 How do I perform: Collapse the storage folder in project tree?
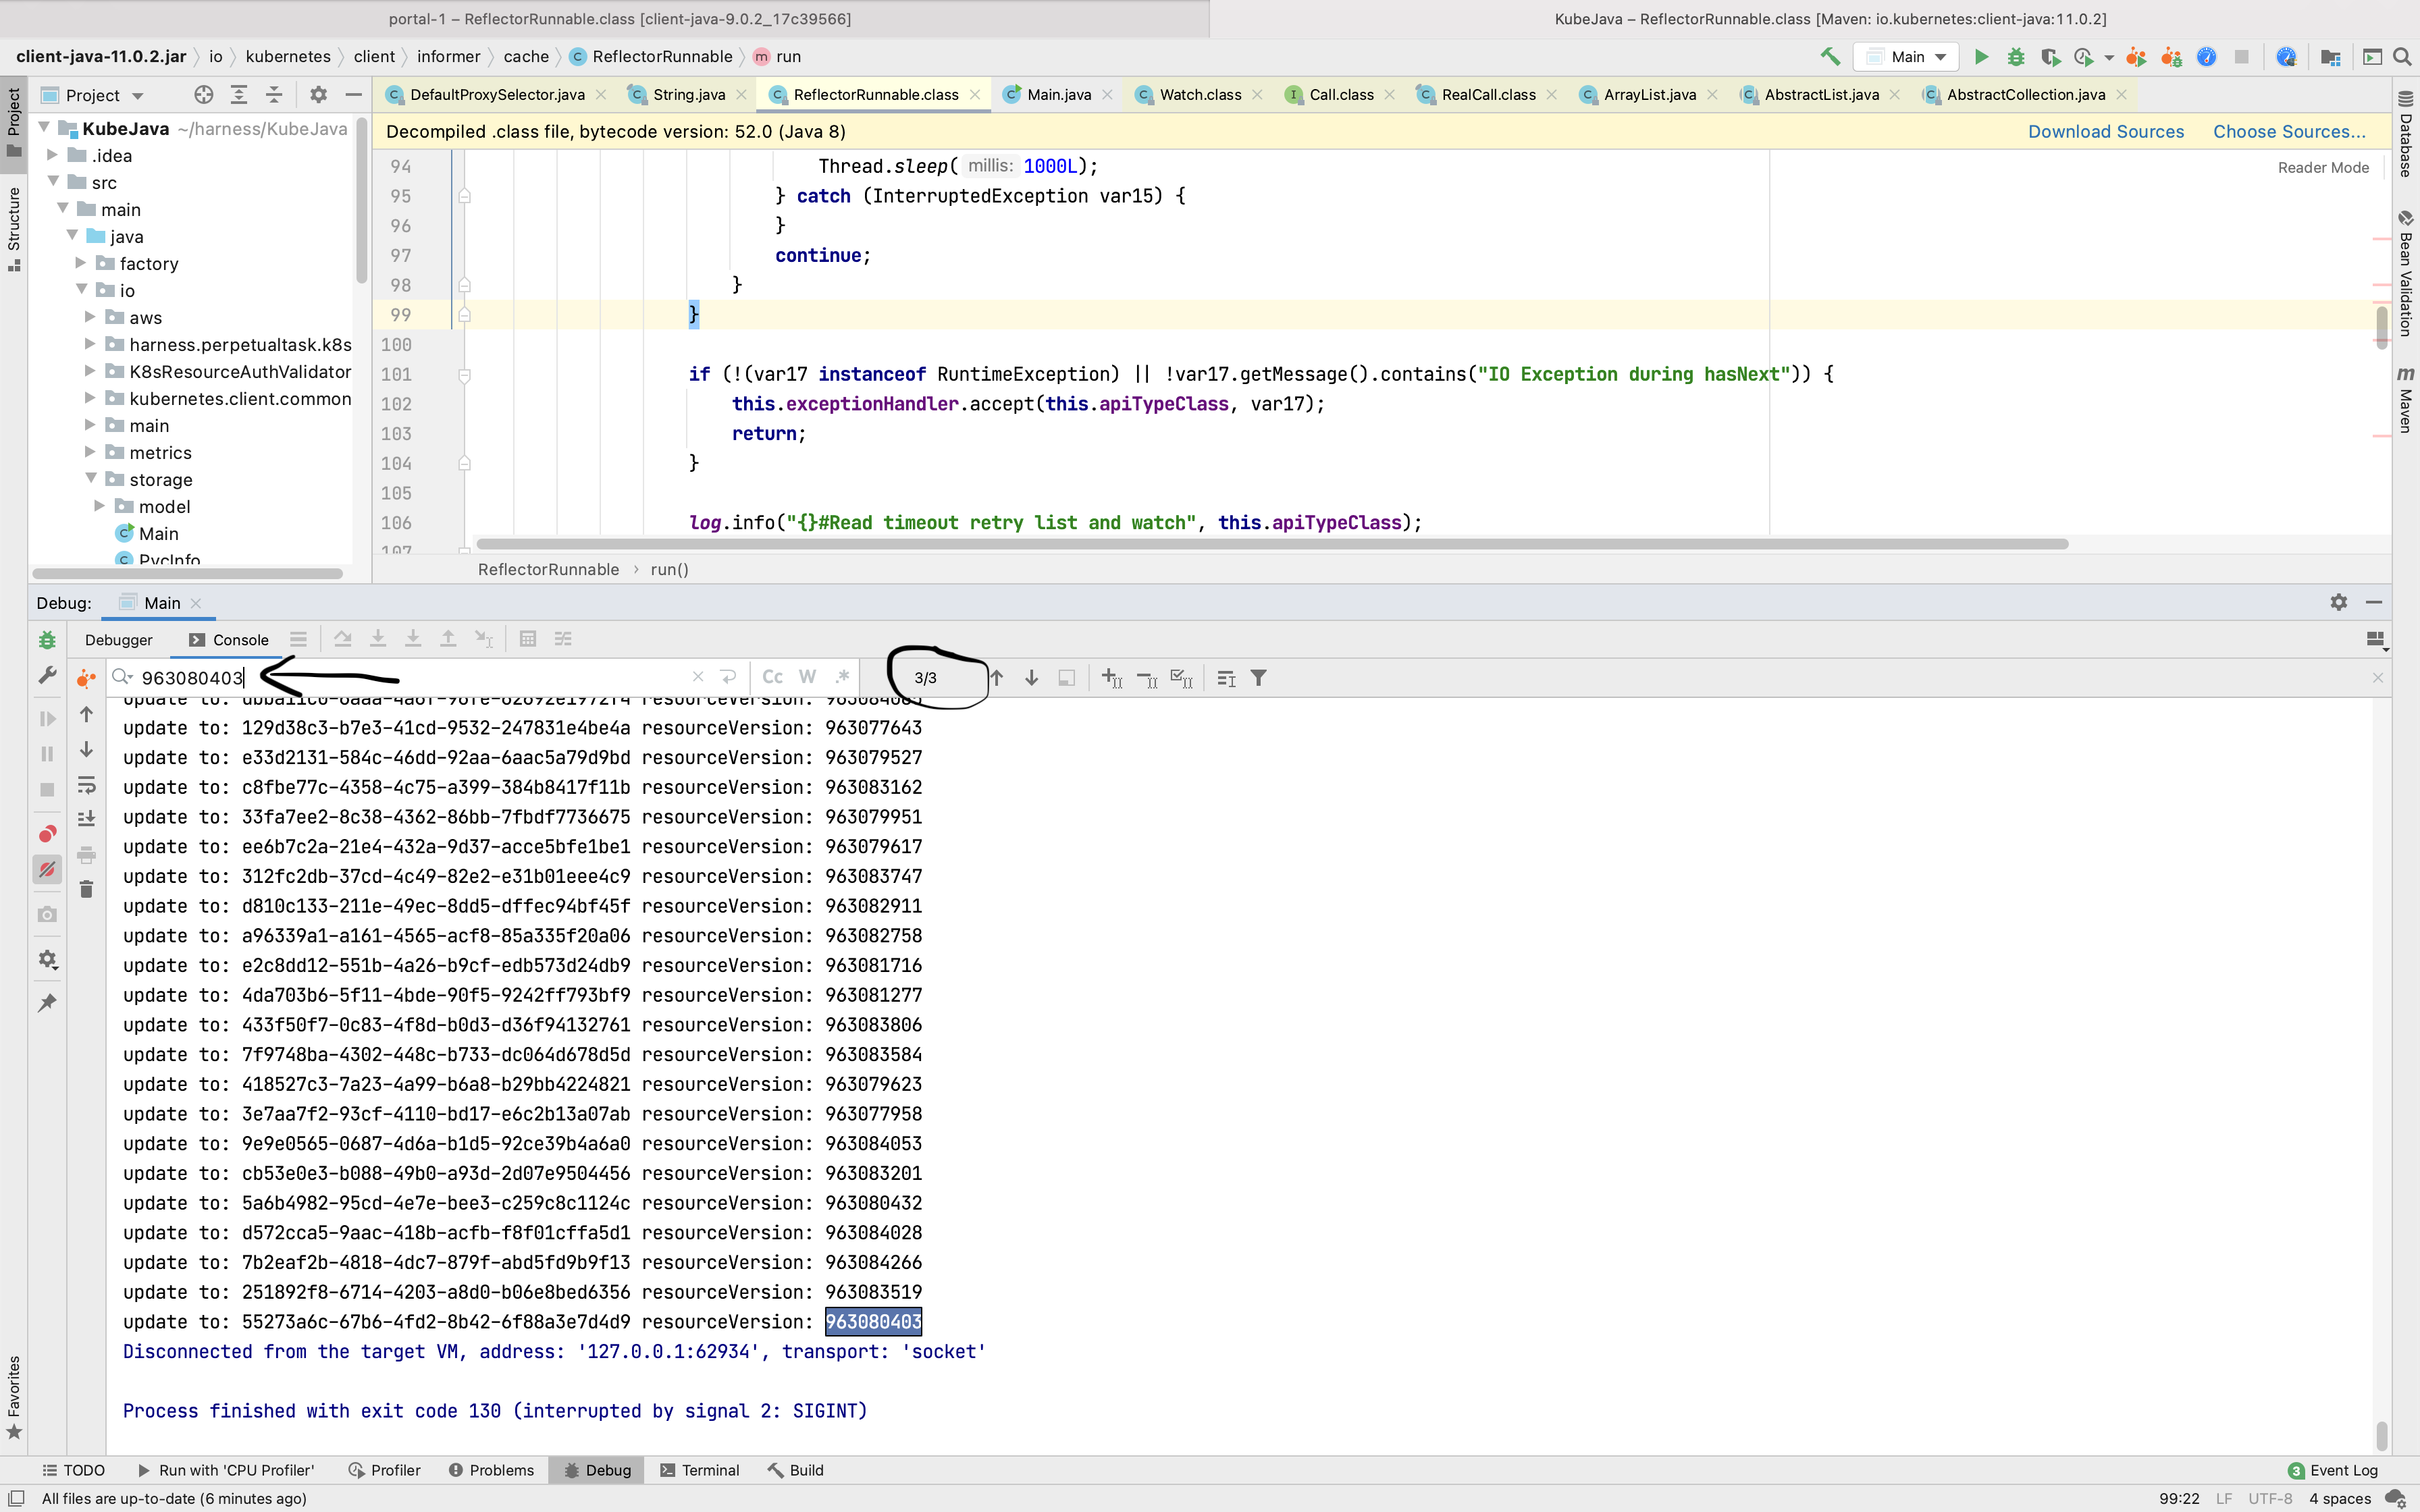[x=91, y=479]
